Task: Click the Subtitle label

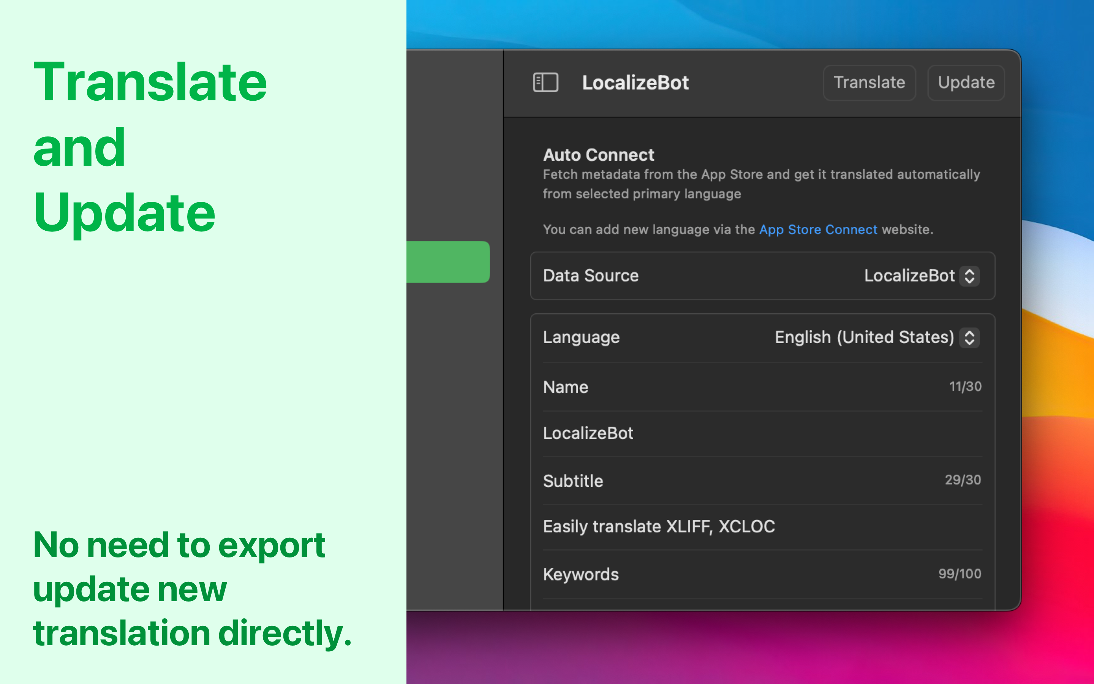Action: 573,481
